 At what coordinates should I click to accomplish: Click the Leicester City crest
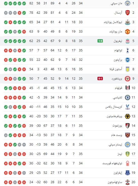[128, 145]
